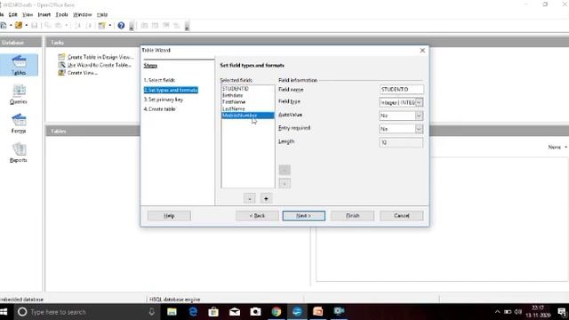Open File Explorer from the taskbar
This screenshot has height=320, width=569.
(x=172, y=312)
